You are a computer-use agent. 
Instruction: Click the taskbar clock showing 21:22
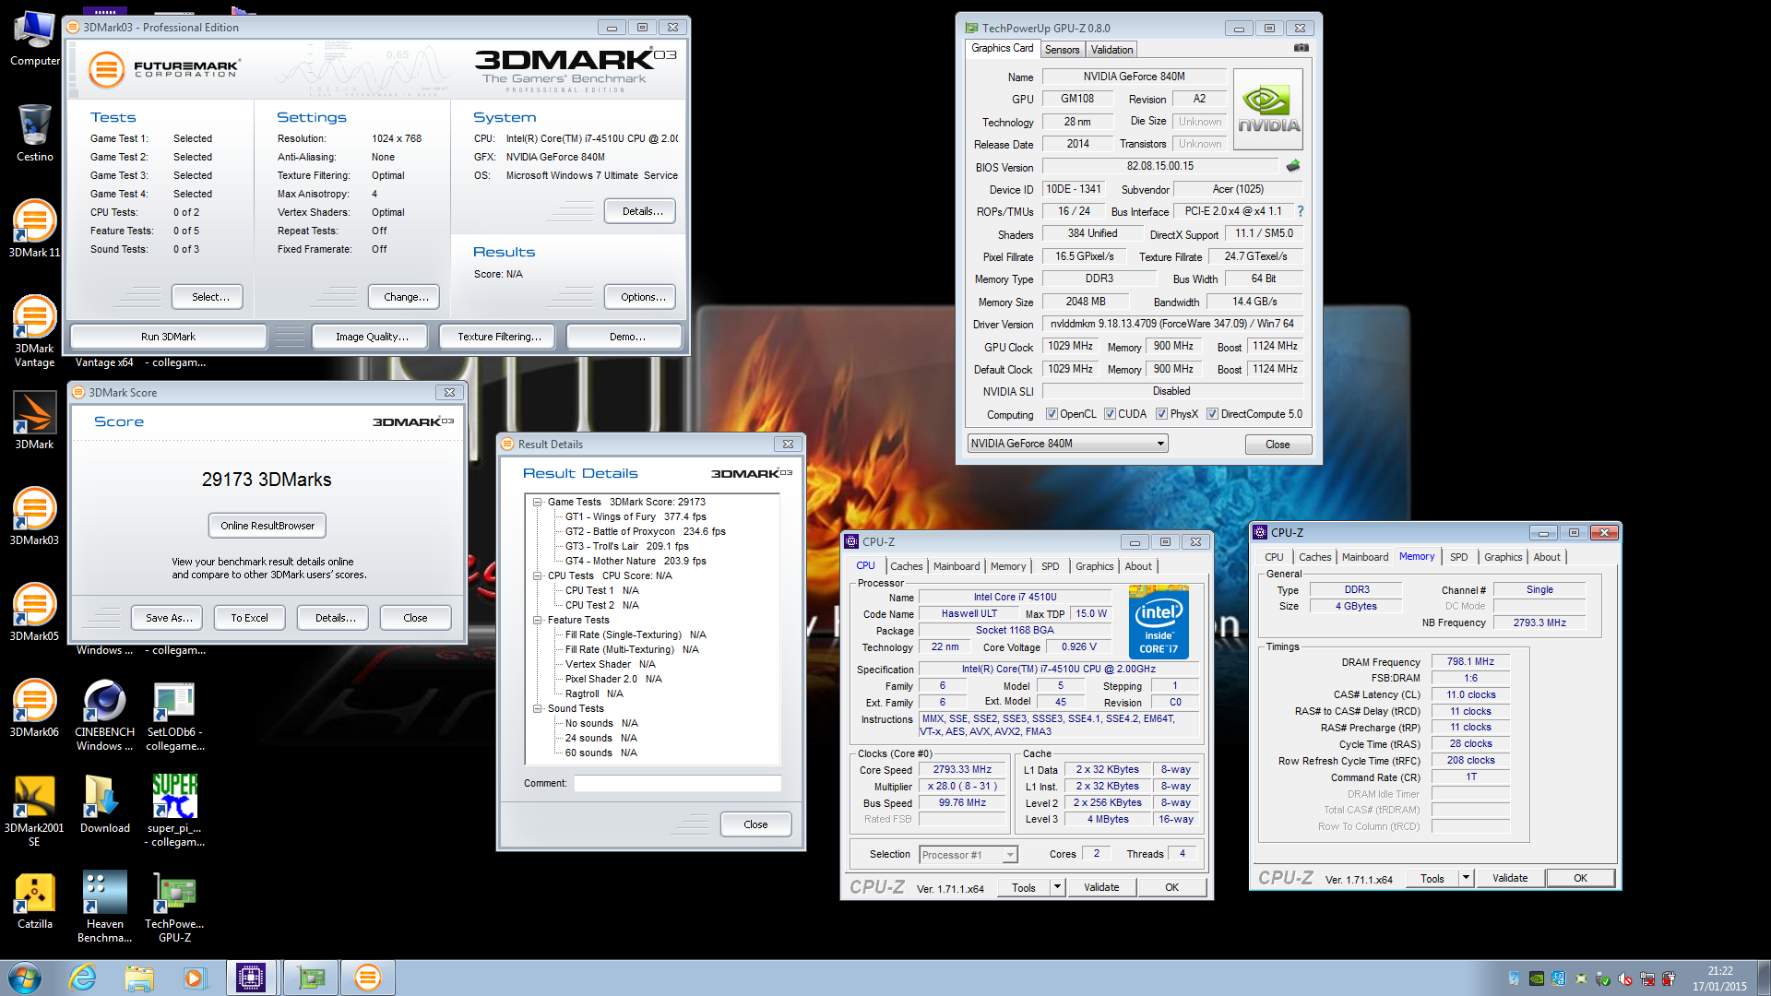tap(1719, 978)
